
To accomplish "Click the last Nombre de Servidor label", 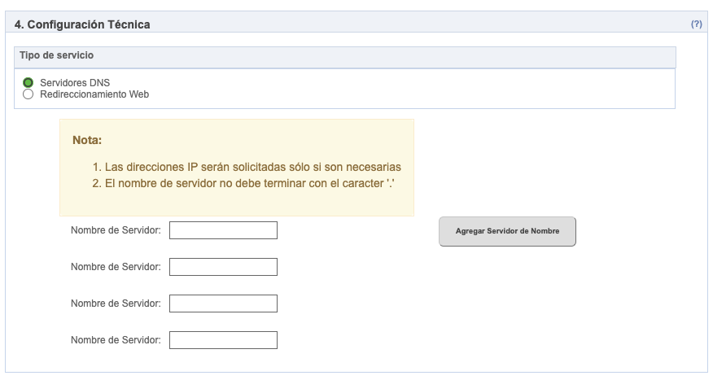I will click(116, 340).
